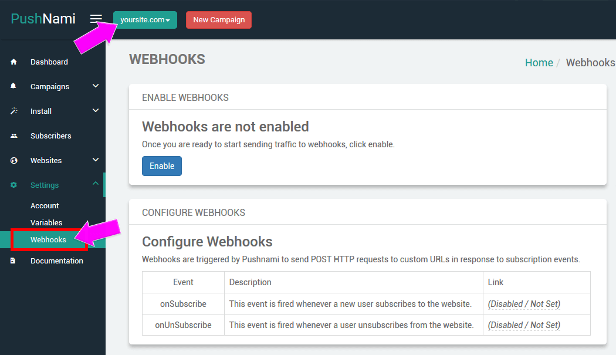Viewport: 616px width, 355px height.
Task: Expand the Install submenu chevron
Action: (96, 111)
